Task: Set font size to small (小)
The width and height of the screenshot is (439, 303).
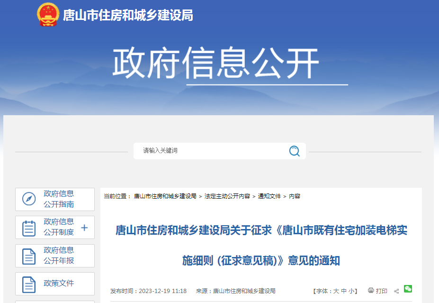Action: pyautogui.click(x=351, y=291)
